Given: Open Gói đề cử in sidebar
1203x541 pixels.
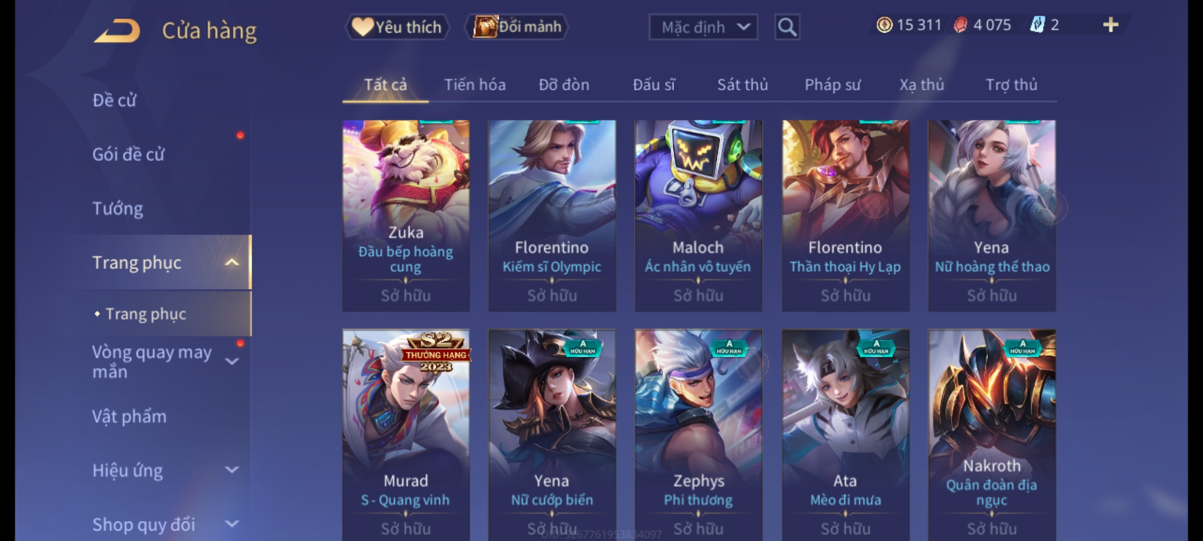Looking at the screenshot, I should tap(128, 154).
